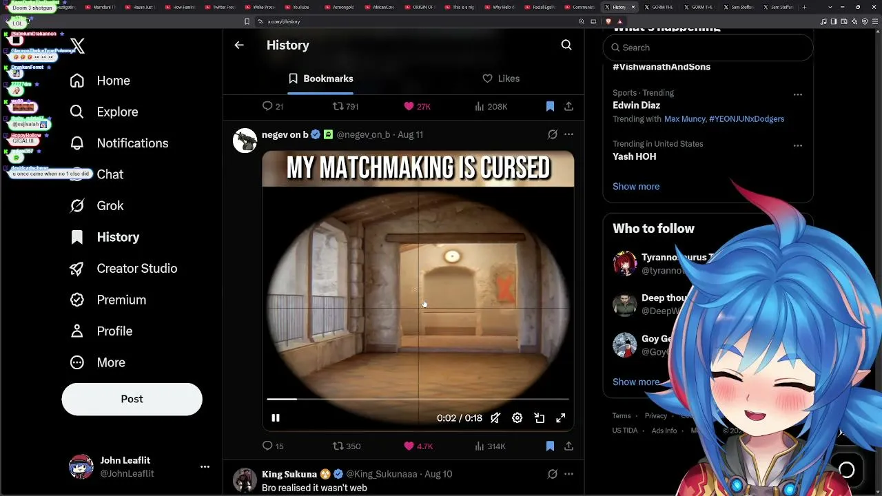
Task: Show more under Who to follow
Action: pyautogui.click(x=636, y=382)
